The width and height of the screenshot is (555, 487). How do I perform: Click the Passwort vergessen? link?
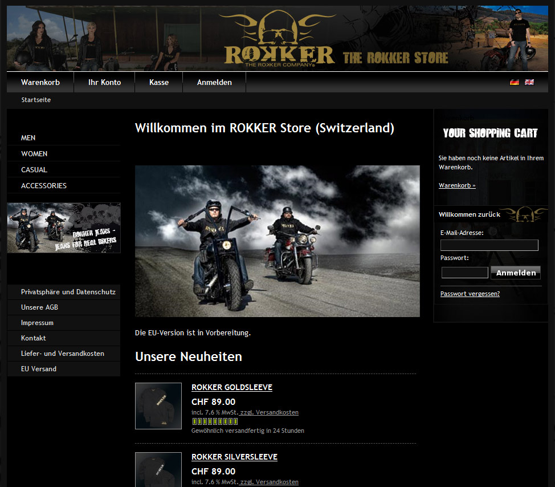tap(470, 294)
